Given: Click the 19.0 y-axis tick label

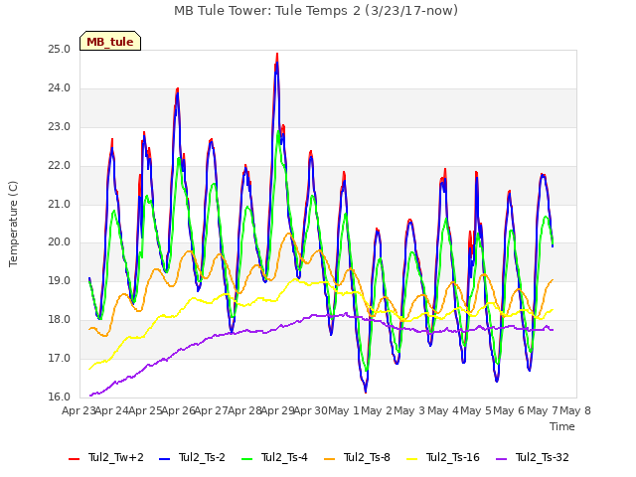Looking at the screenshot, I should click(x=60, y=280).
